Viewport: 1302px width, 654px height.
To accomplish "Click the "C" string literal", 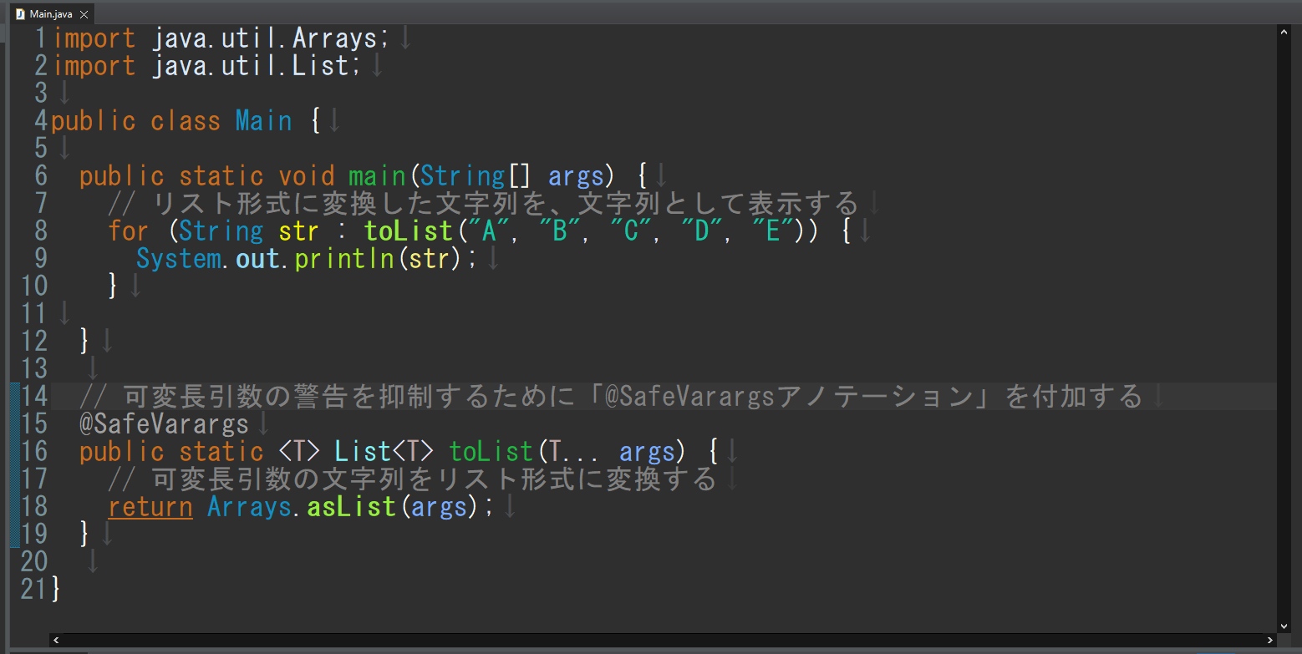I will point(632,231).
